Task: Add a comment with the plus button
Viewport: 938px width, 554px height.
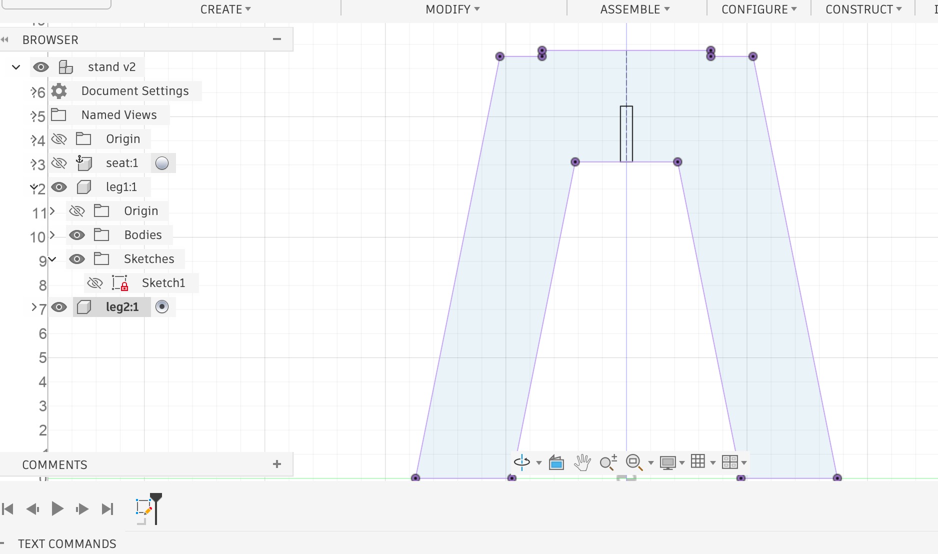Action: tap(277, 464)
